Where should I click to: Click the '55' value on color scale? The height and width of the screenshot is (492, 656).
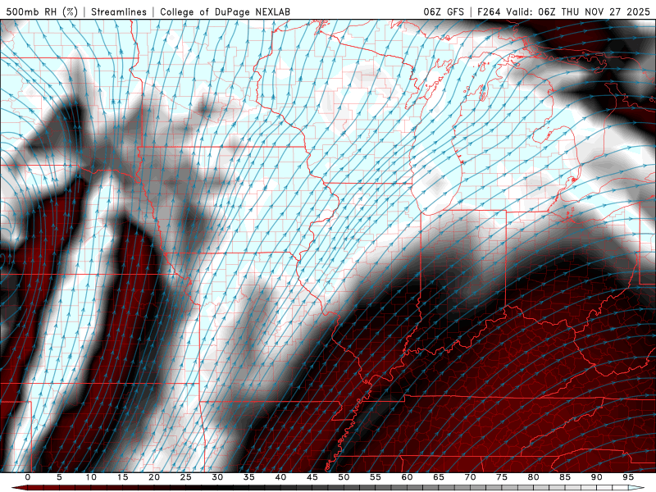376,477
